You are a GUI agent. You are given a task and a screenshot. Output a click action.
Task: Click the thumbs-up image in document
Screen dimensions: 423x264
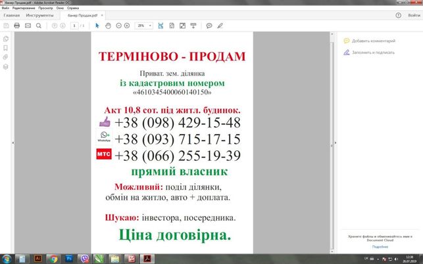105,121
